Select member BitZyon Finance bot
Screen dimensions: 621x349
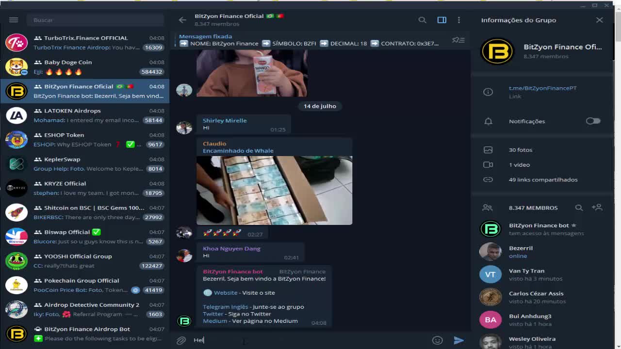(x=542, y=229)
